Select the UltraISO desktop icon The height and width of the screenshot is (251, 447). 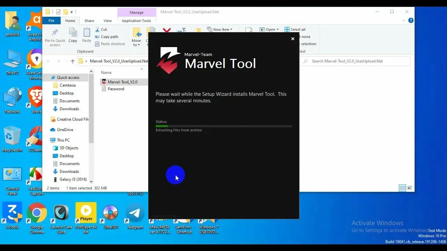point(110,216)
